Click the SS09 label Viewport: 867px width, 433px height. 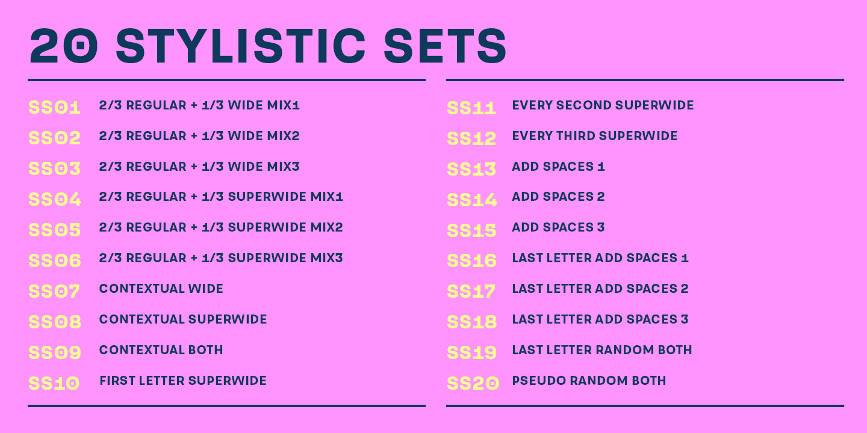55,352
